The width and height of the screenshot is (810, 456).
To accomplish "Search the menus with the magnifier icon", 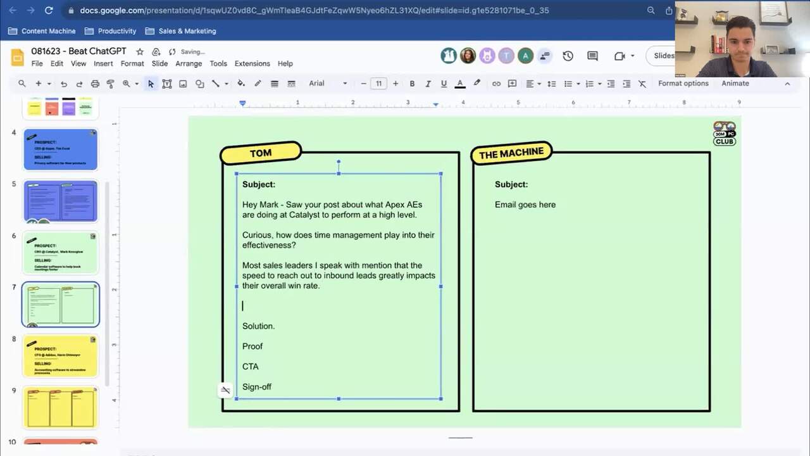I will click(x=22, y=84).
